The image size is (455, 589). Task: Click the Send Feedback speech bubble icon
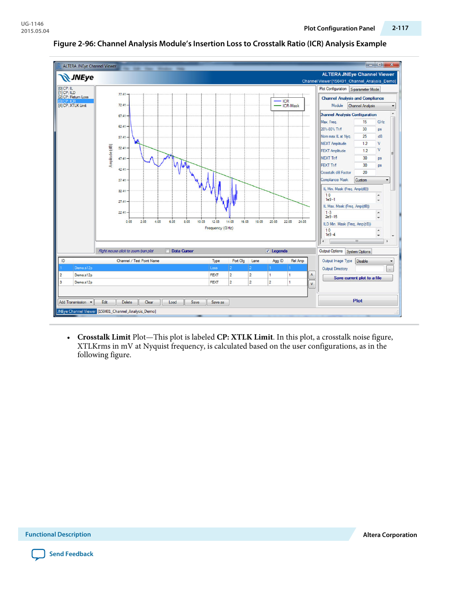(38, 554)
